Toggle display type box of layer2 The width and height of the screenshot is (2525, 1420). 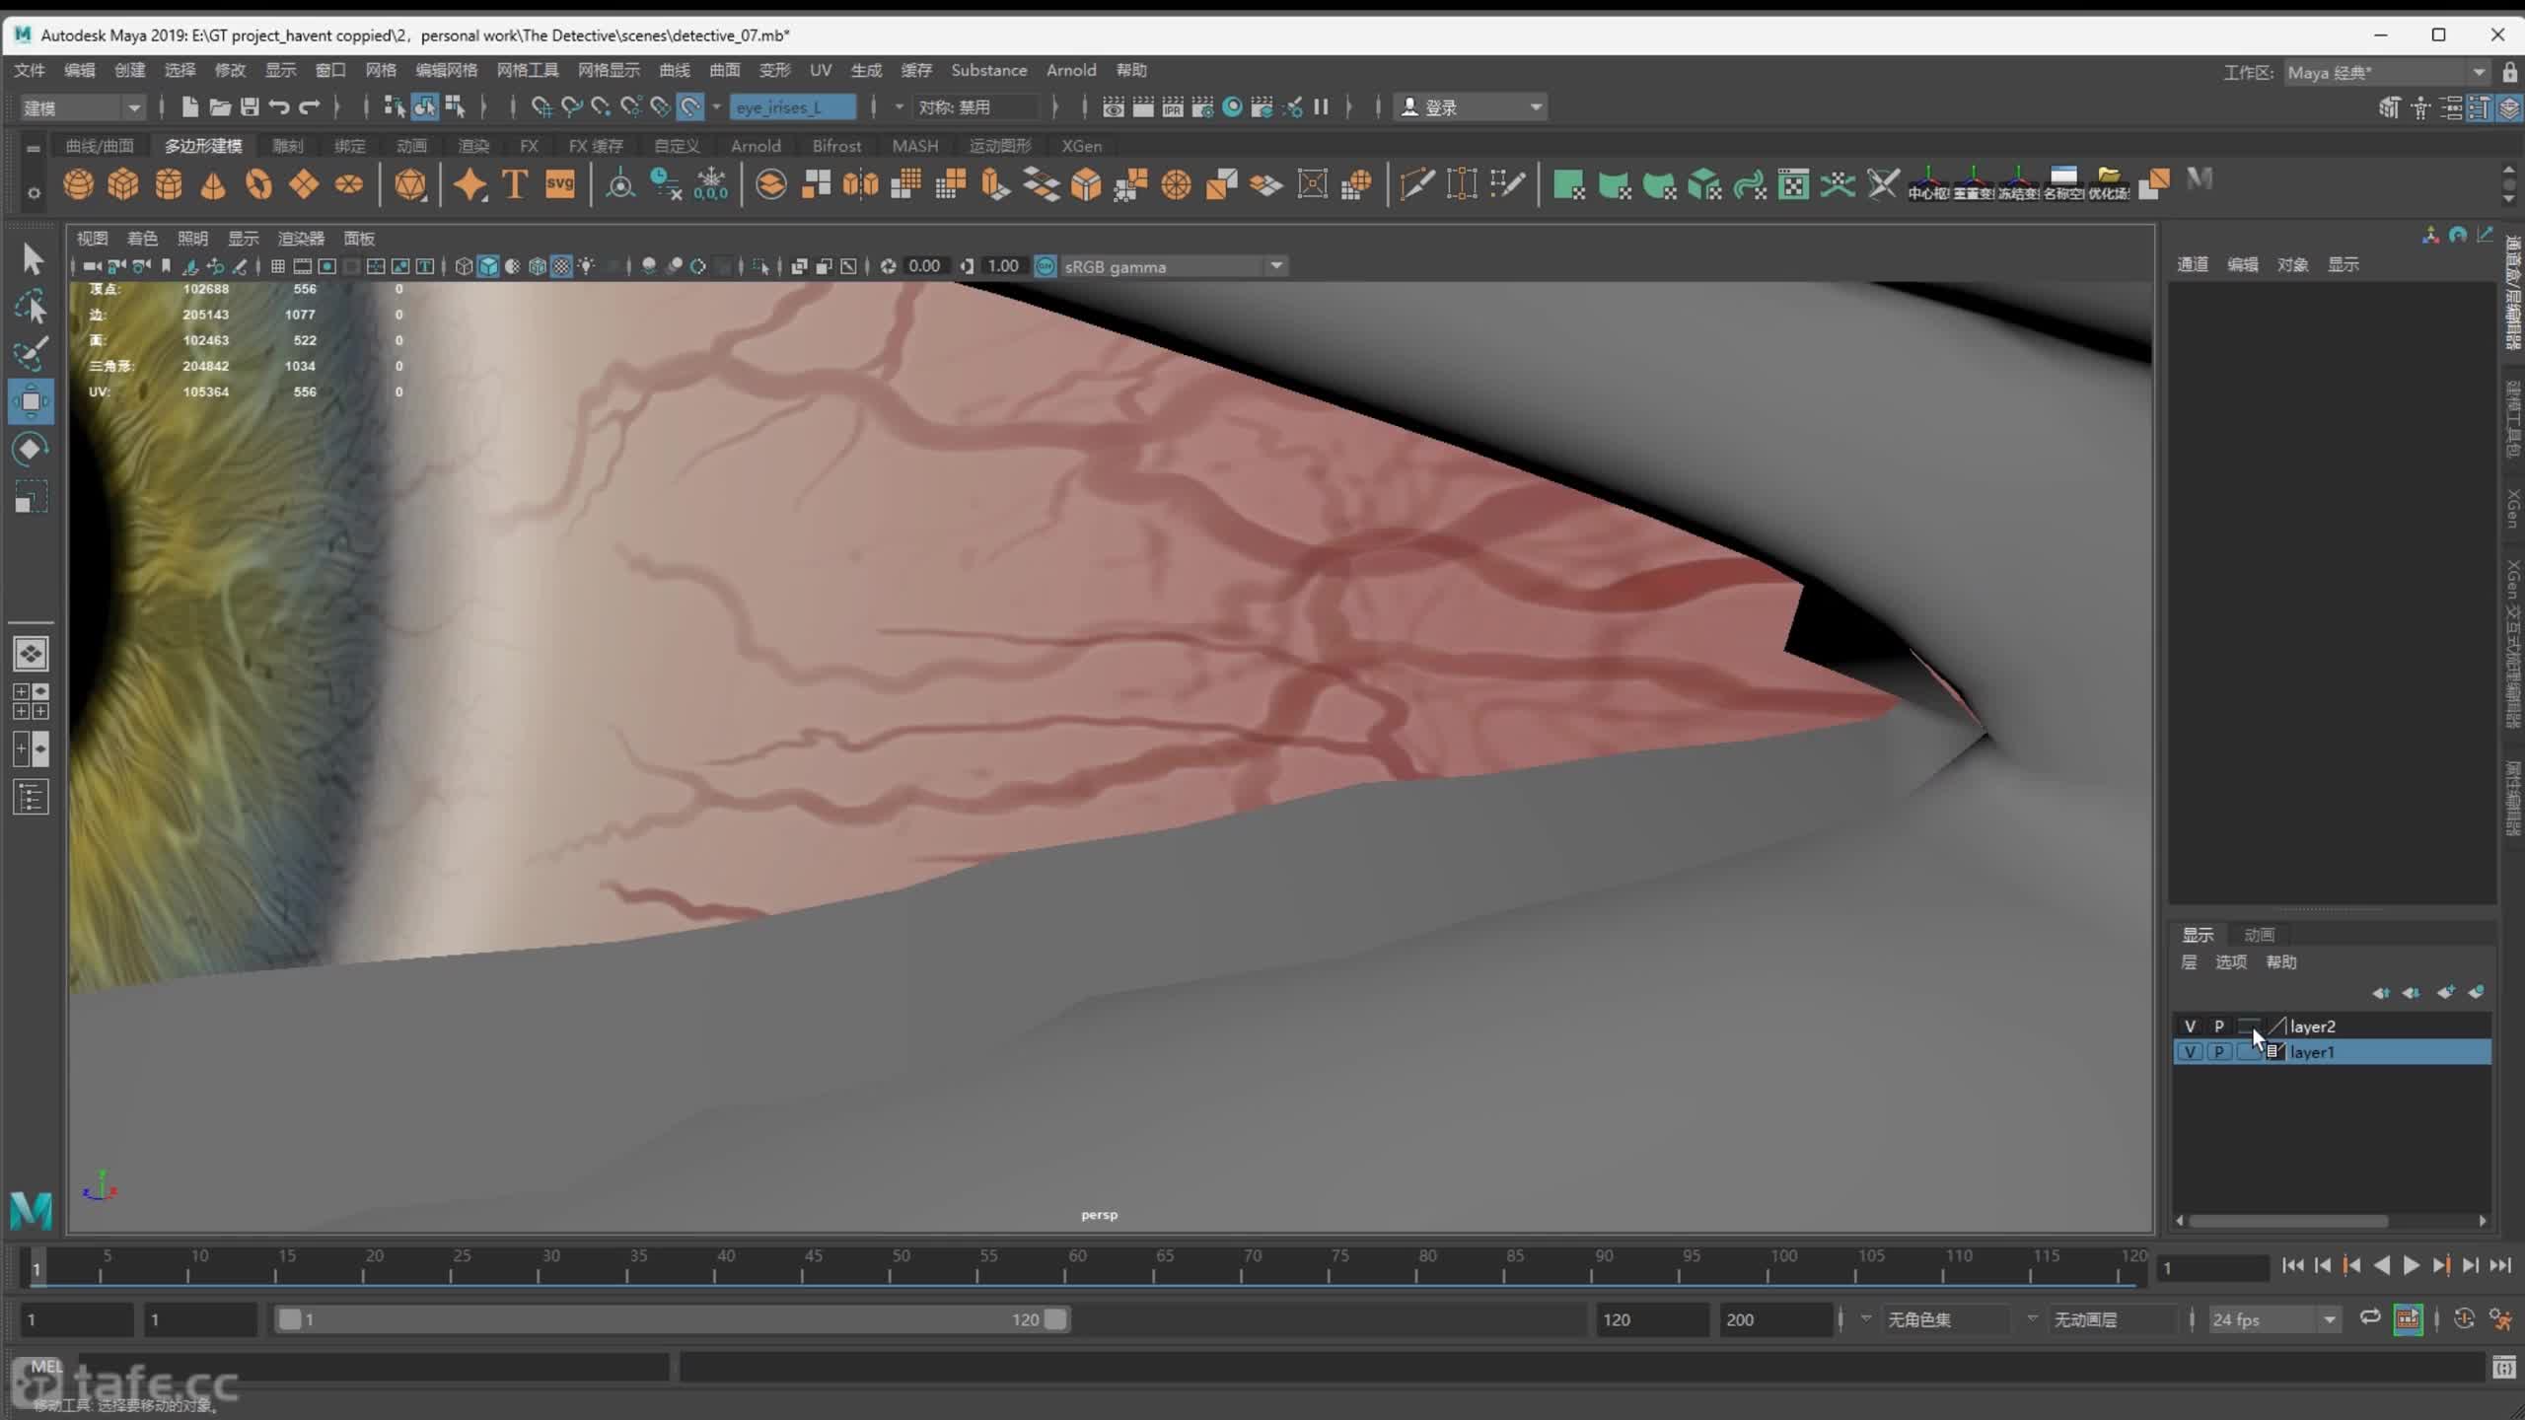[2248, 1026]
